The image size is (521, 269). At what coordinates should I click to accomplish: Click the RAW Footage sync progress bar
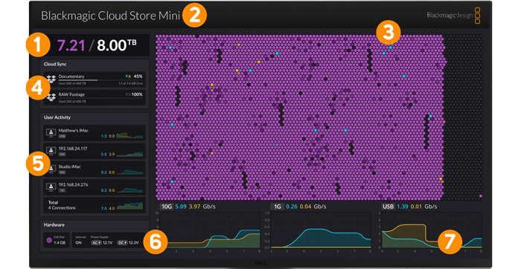(x=100, y=99)
